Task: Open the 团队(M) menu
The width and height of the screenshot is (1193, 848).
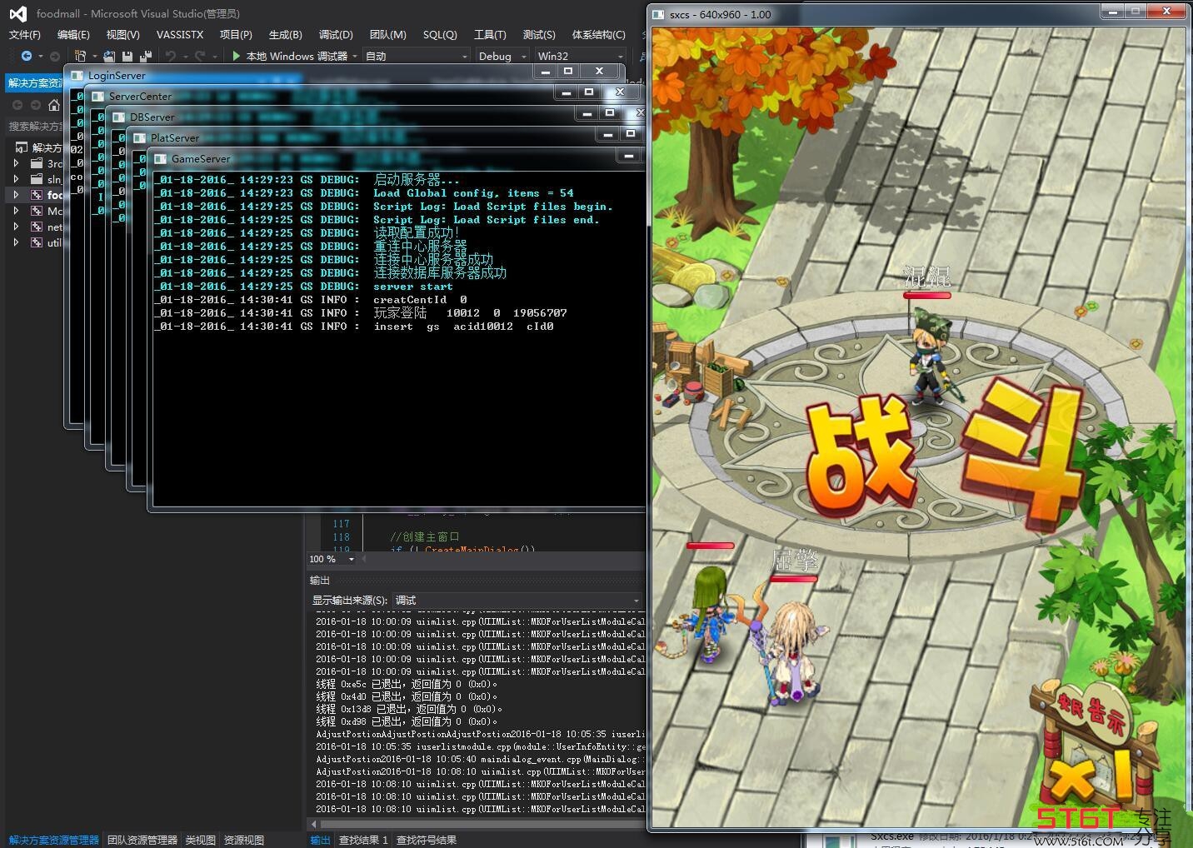Action: (x=387, y=34)
